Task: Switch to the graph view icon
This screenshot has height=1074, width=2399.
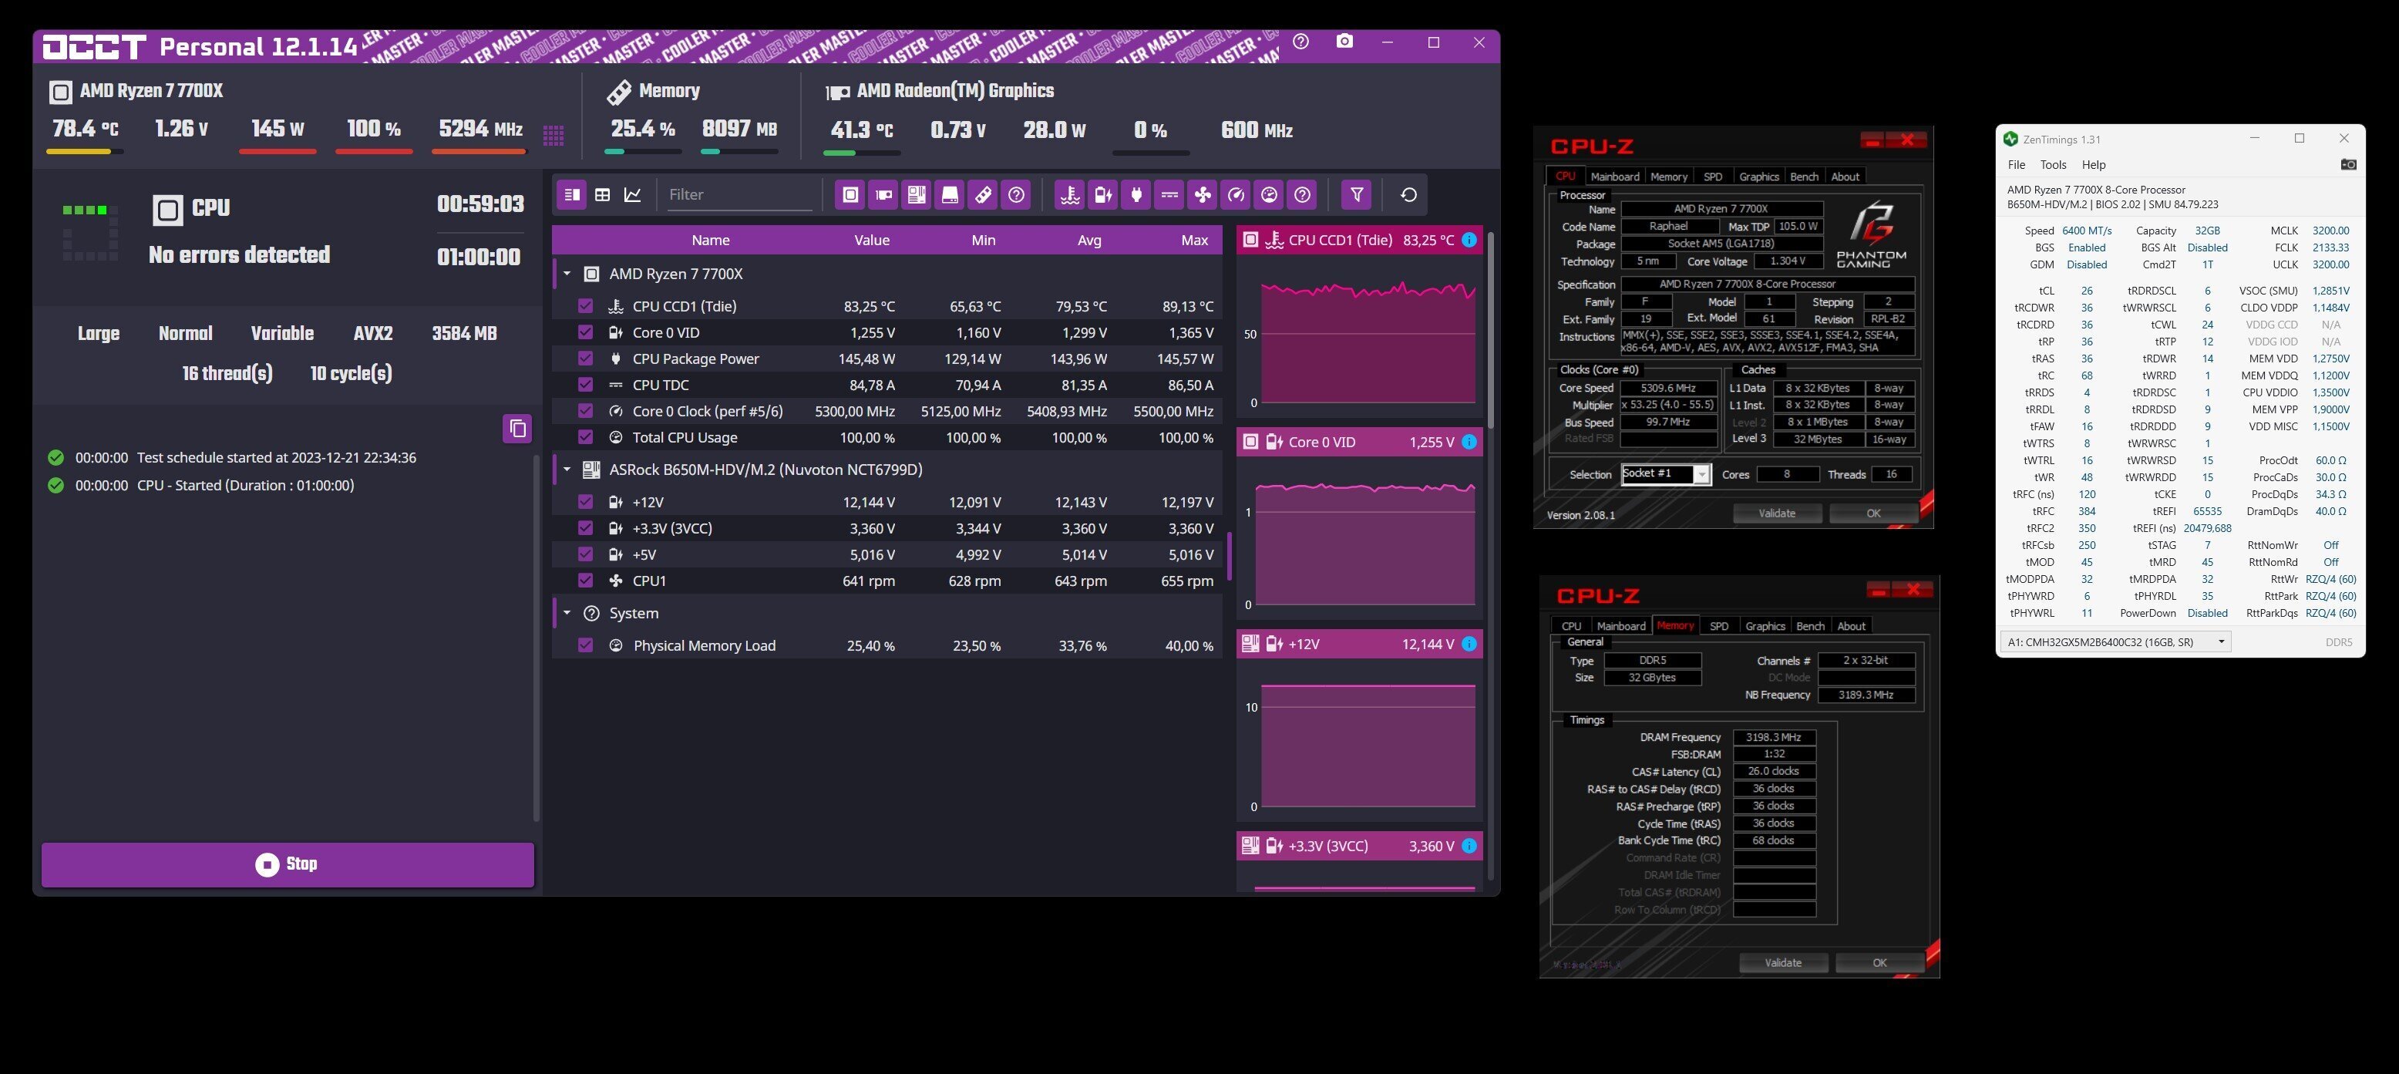Action: click(633, 195)
